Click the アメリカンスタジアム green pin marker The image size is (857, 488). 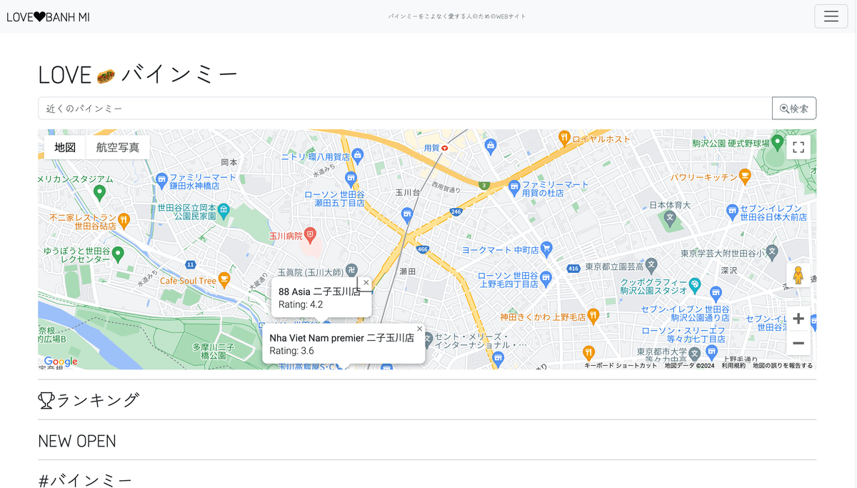(100, 191)
